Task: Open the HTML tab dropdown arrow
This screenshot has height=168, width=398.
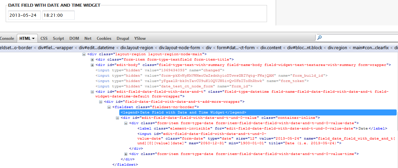Action: click(x=34, y=38)
